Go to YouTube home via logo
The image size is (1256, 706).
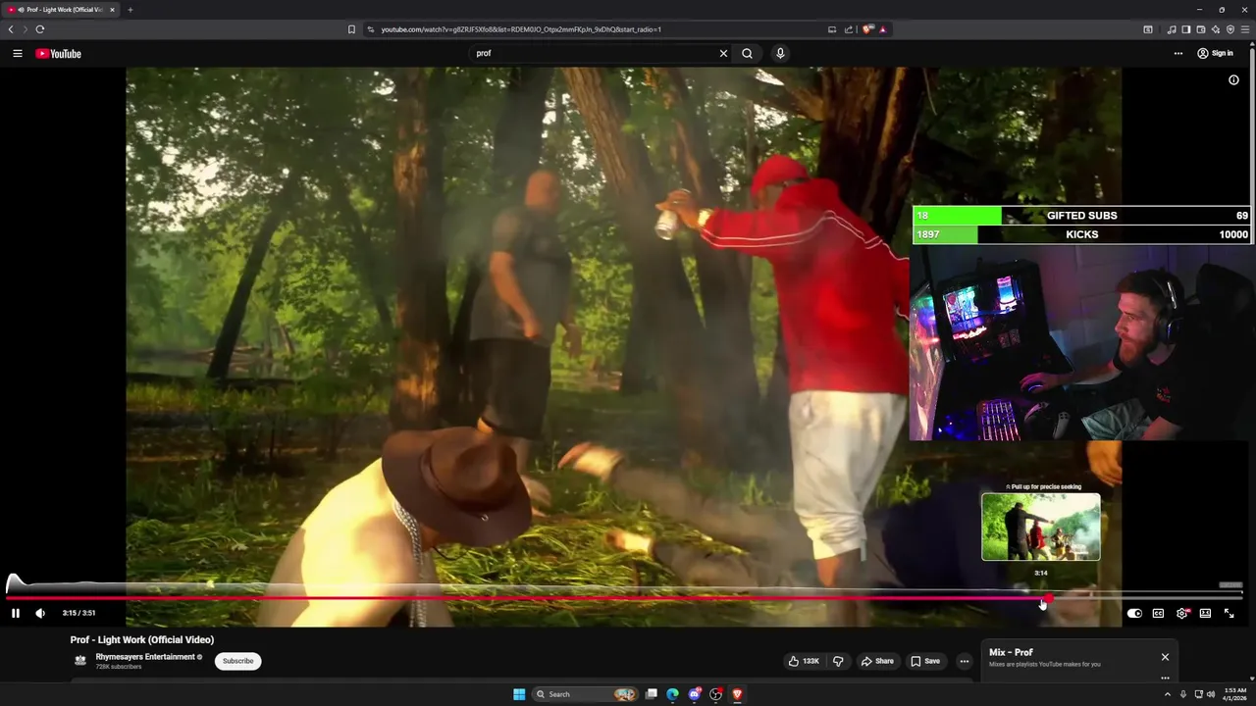click(x=58, y=54)
